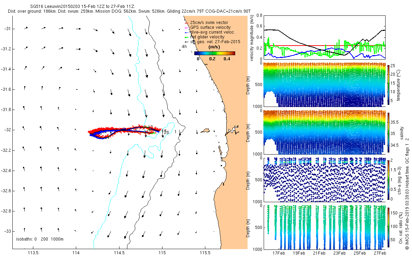Click the '0.8' tick on velocity magnitude axis
The width and height of the screenshot is (412, 257).
[259, 15]
